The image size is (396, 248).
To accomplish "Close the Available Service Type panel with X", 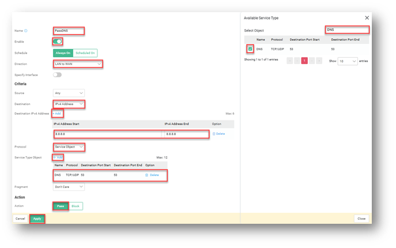I will [x=367, y=18].
